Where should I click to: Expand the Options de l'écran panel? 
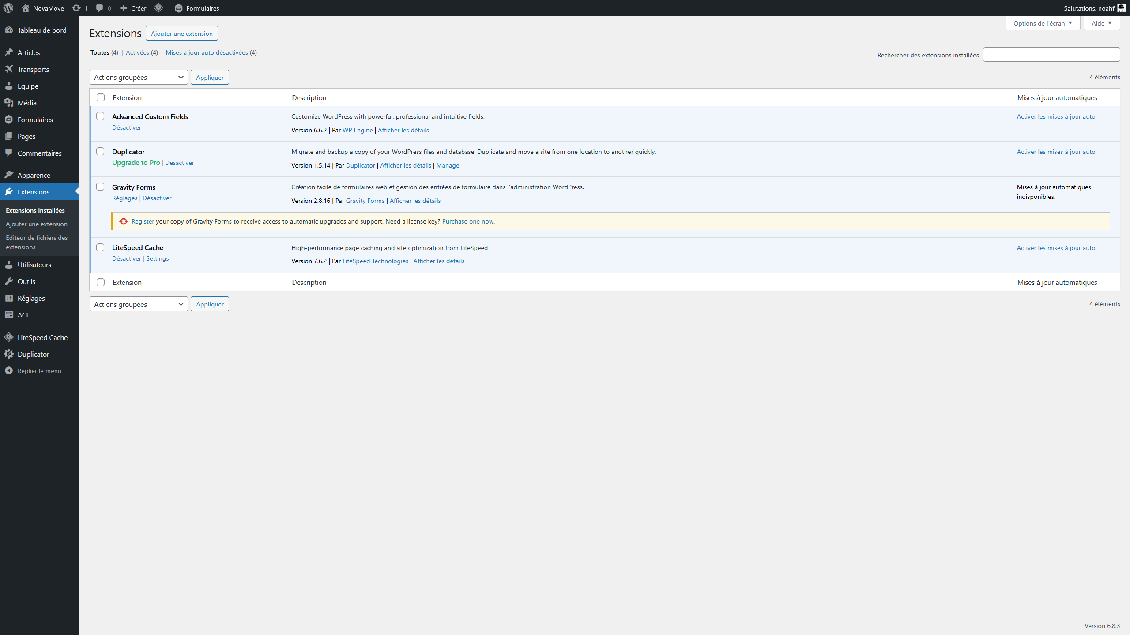click(x=1043, y=23)
